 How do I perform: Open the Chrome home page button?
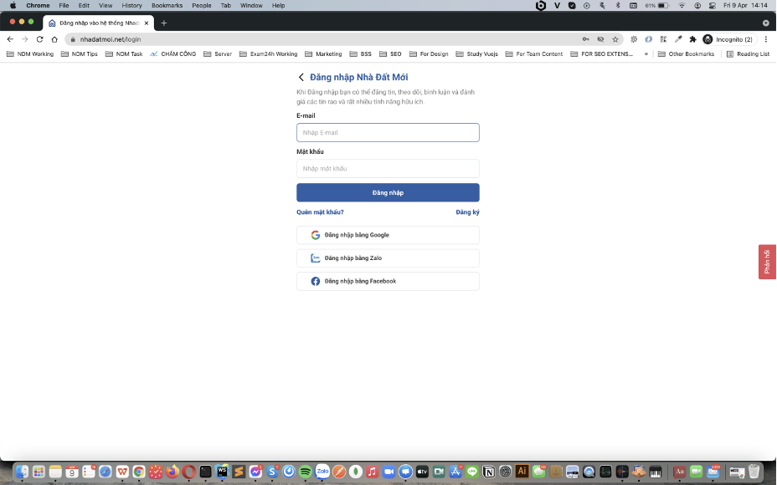coord(54,39)
